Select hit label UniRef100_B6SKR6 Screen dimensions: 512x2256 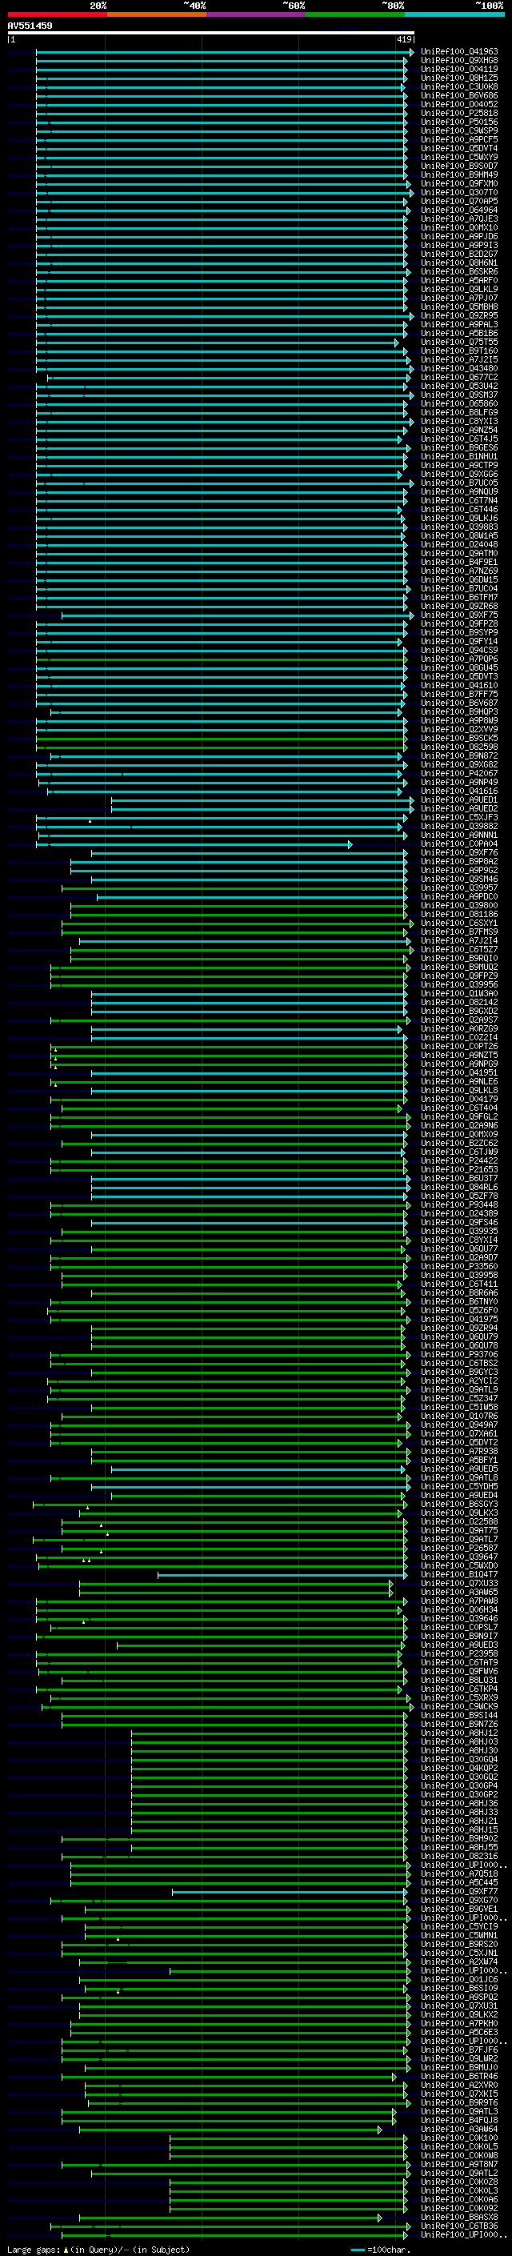pos(459,271)
